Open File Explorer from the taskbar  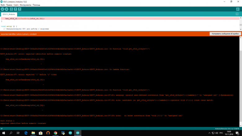(33, 133)
